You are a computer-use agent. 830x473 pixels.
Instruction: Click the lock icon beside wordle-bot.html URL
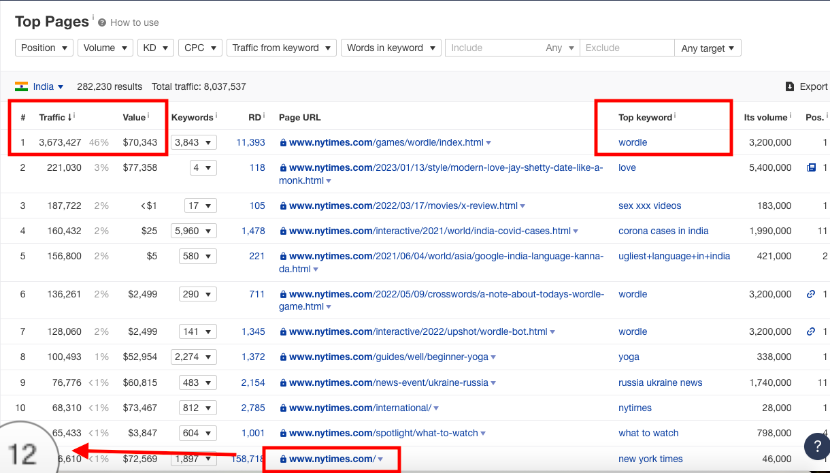pos(283,332)
